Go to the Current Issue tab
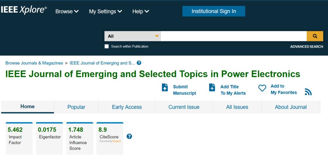Image resolution: width=328 pixels, height=164 pixels. click(x=184, y=107)
